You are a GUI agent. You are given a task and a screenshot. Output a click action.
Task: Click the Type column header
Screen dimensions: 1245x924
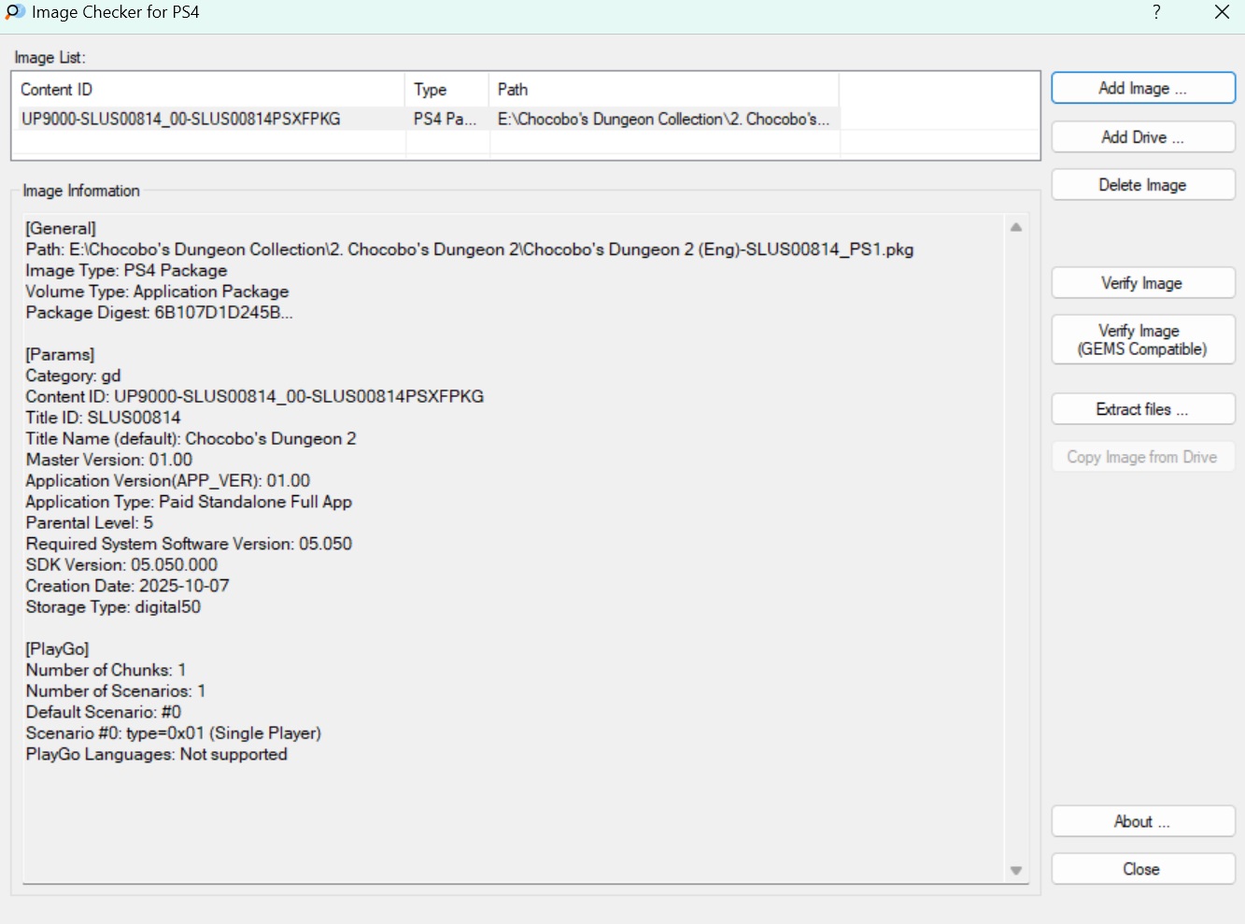pyautogui.click(x=446, y=90)
